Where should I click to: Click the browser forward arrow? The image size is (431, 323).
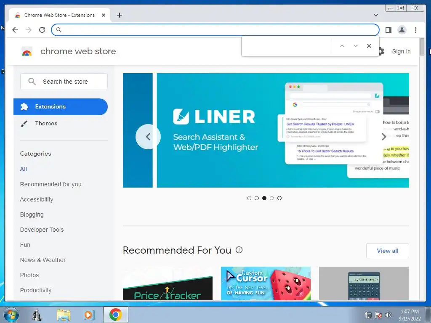coord(29,30)
